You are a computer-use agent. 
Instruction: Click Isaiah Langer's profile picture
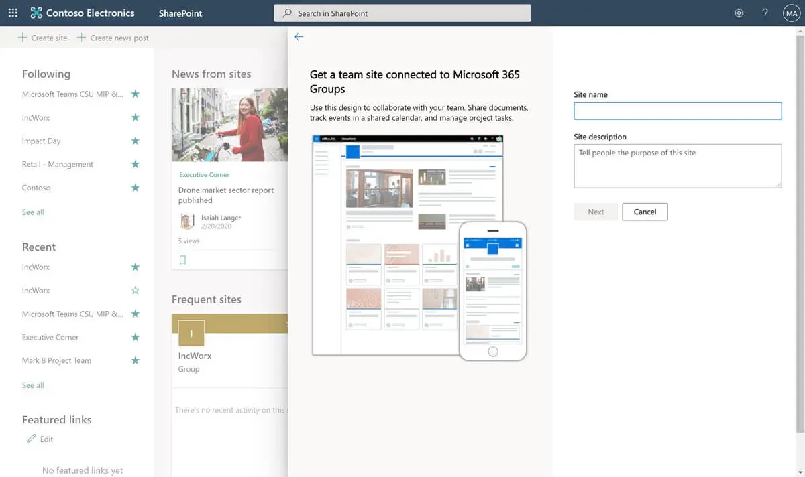(187, 222)
